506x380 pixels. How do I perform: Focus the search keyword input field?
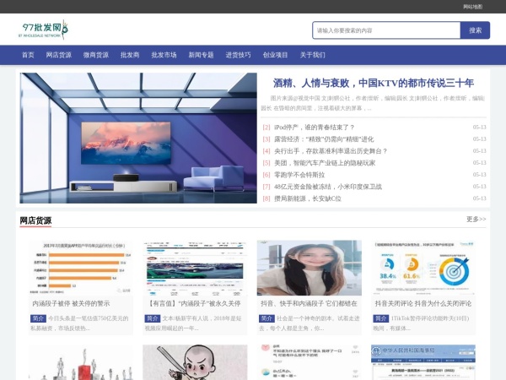click(385, 30)
